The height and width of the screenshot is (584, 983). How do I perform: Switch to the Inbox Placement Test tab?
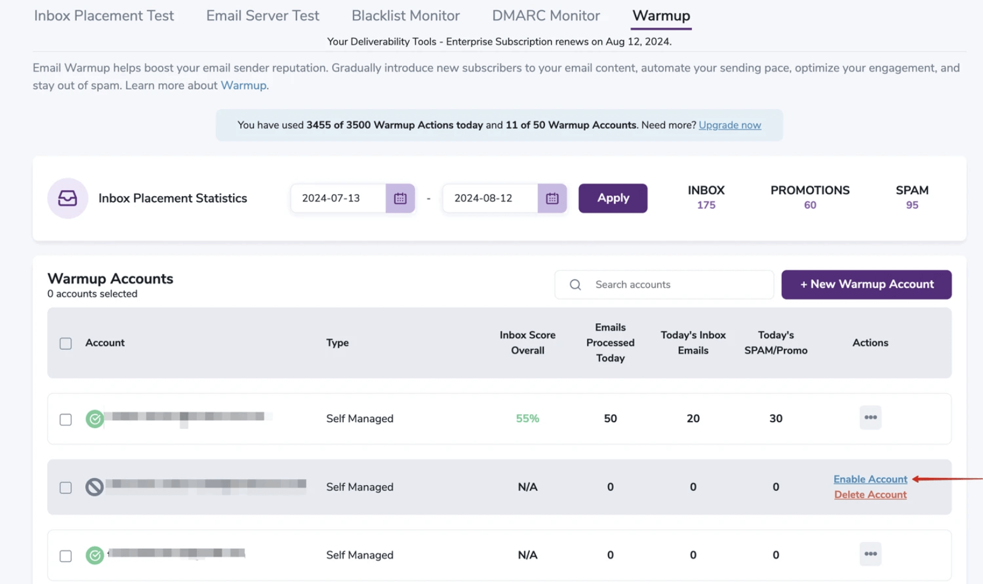click(104, 16)
